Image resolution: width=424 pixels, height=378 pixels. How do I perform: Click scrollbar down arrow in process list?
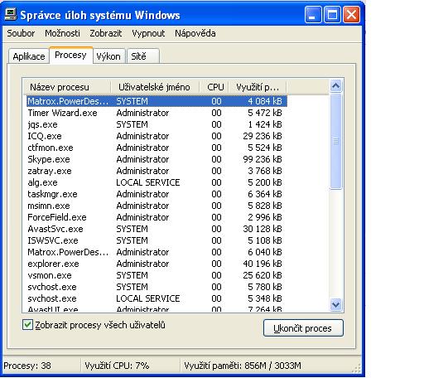tap(335, 305)
